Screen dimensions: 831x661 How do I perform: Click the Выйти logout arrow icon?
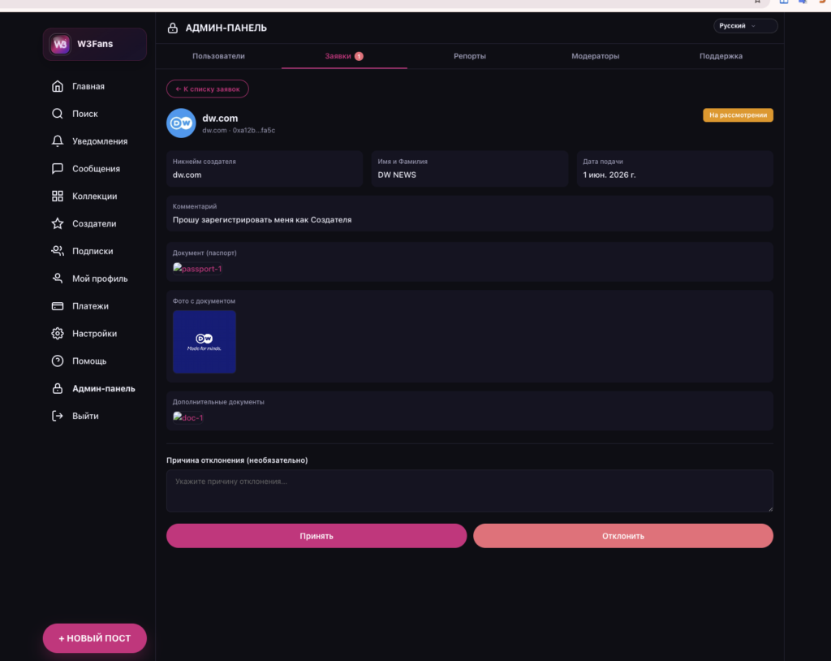tap(58, 416)
